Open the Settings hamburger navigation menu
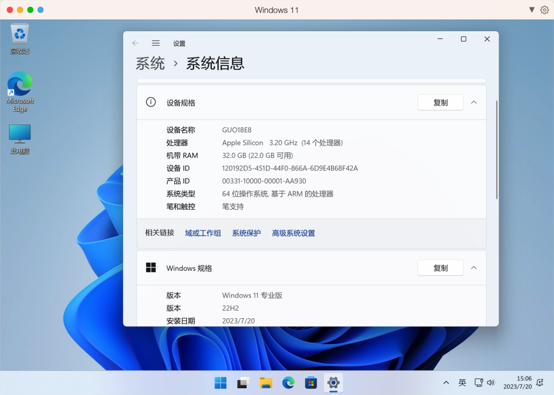Image resolution: width=554 pixels, height=395 pixels. click(156, 43)
